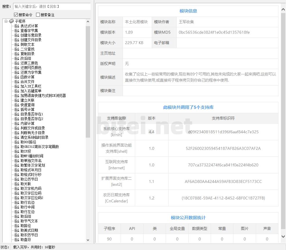Select 还原网页颜色 from the list
The height and width of the screenshot is (250, 286).
(x=31, y=68)
